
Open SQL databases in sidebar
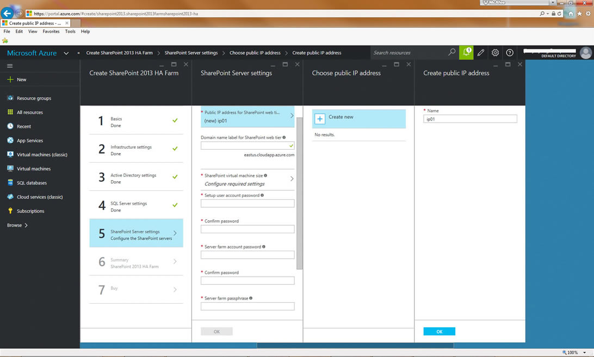pos(32,183)
